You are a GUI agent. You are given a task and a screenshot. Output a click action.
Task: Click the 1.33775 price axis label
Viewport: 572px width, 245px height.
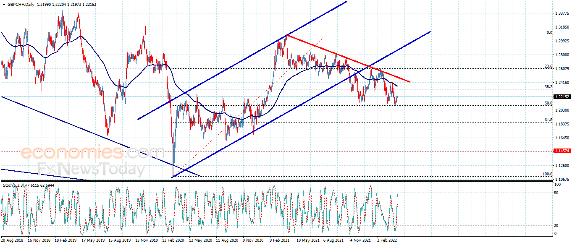tap(562, 13)
